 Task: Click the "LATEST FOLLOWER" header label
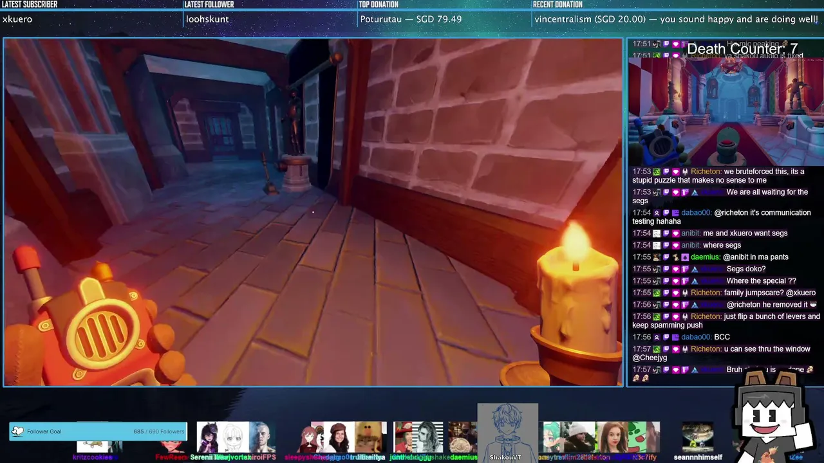[209, 5]
